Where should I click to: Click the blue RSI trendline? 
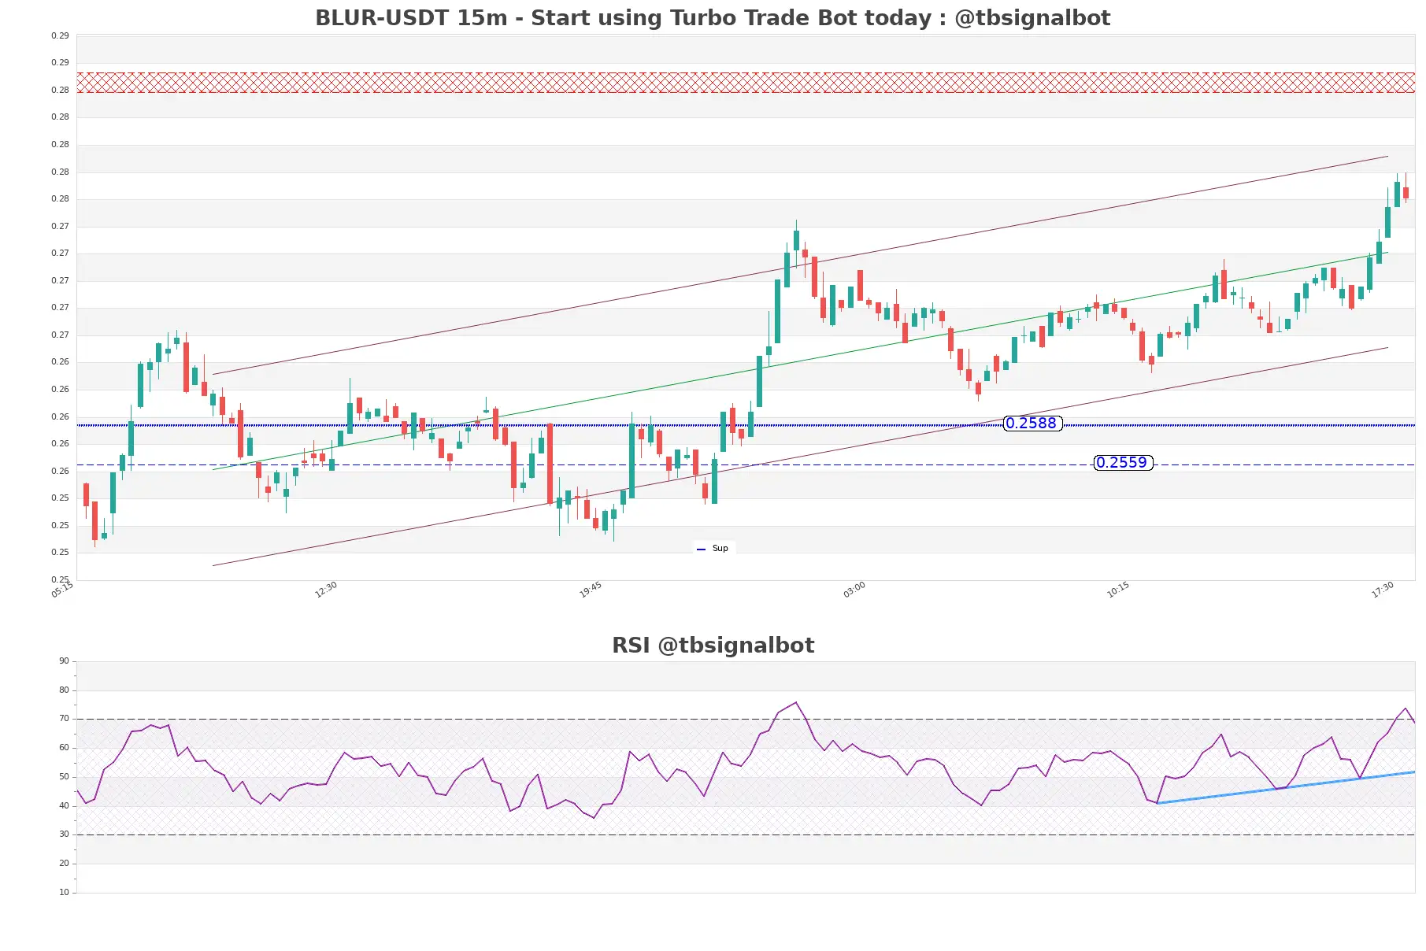coord(1286,787)
